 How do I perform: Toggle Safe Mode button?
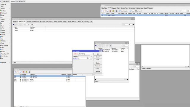[6, 1]
